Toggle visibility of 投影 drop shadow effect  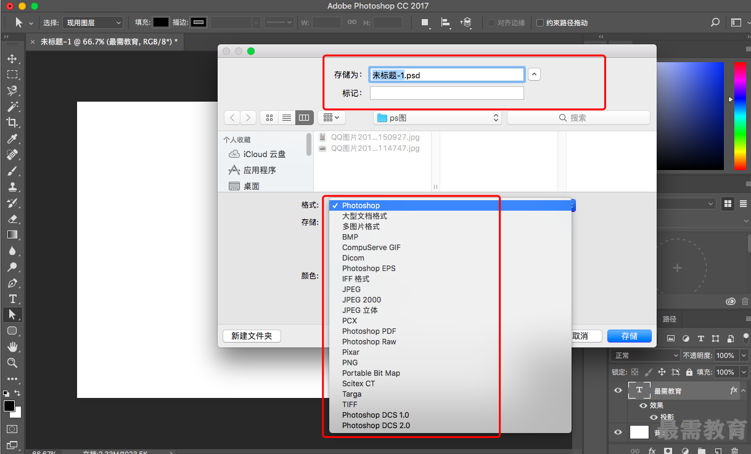654,417
